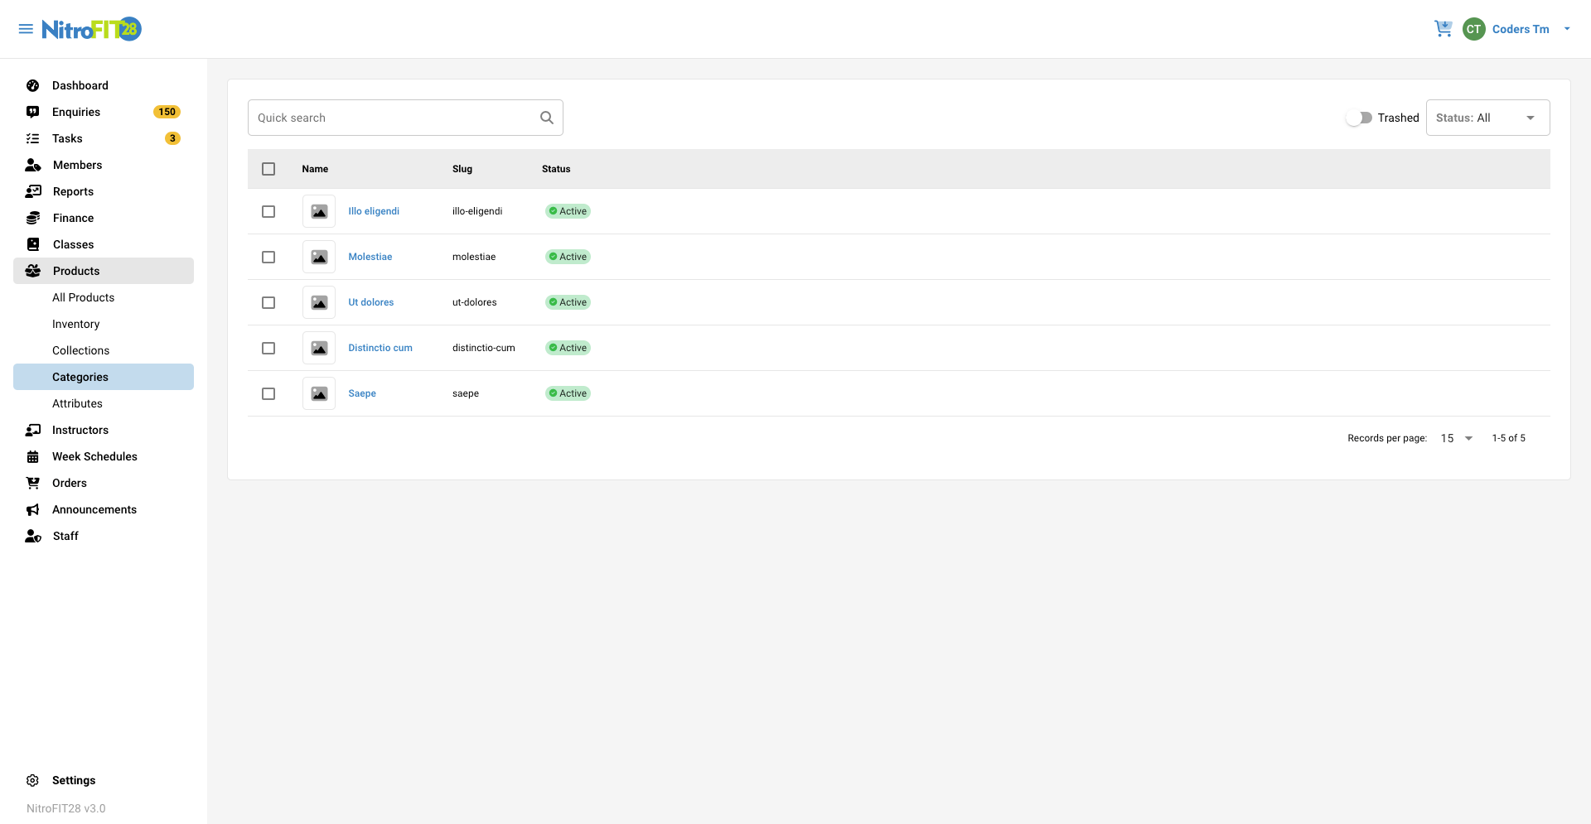
Task: Click the CT user avatar
Action: click(x=1473, y=29)
